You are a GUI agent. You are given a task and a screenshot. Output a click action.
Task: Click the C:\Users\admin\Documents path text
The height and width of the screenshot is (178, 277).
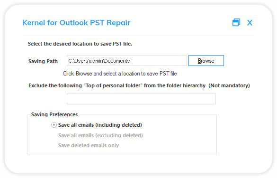click(99, 61)
